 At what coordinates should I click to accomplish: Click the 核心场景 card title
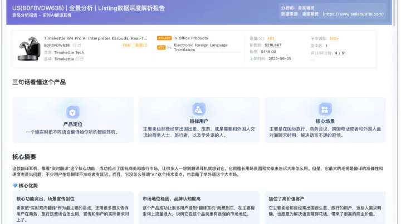325,121
